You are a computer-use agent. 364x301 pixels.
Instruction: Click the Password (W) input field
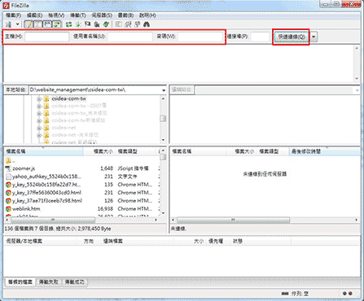coord(200,37)
